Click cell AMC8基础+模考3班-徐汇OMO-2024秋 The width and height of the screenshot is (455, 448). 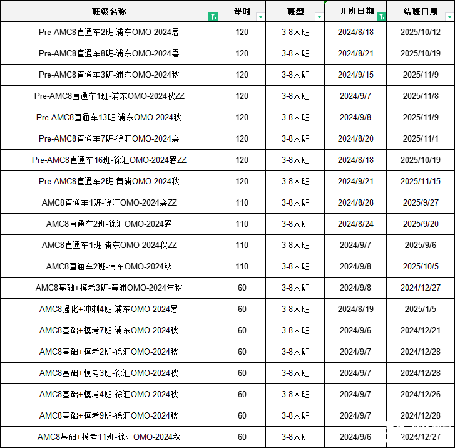[109, 373]
